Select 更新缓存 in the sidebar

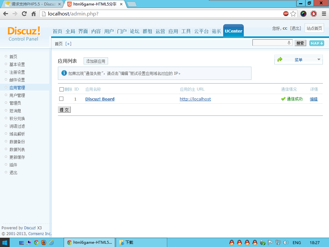17,157
